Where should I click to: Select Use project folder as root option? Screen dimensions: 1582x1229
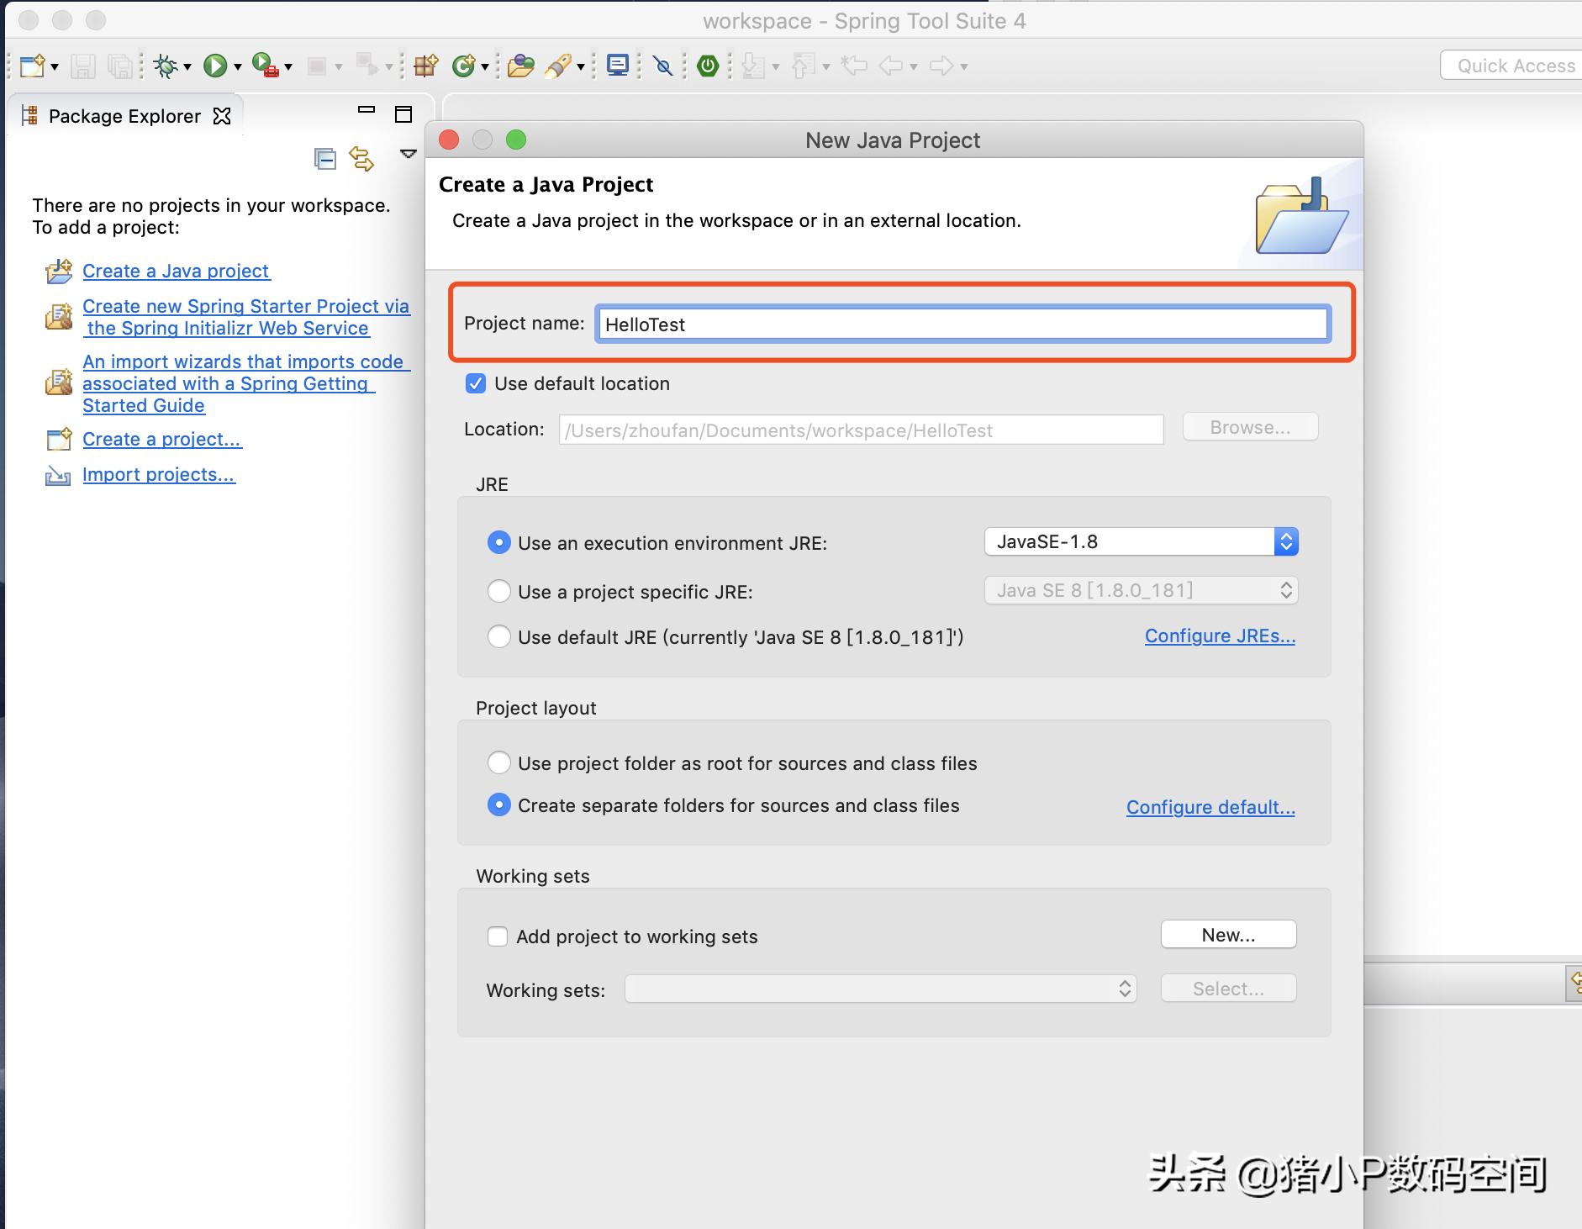pos(499,763)
